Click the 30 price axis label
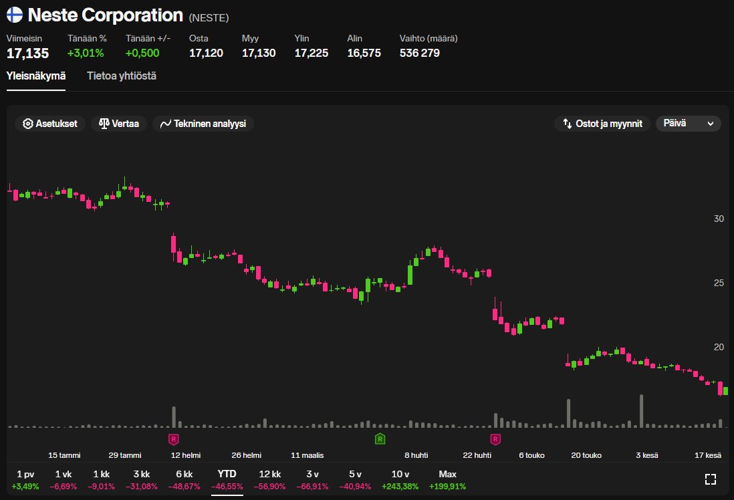The width and height of the screenshot is (734, 500). pyautogui.click(x=719, y=219)
